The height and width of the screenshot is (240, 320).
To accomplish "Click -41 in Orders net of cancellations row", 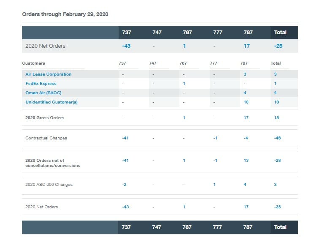I will tap(125, 161).
